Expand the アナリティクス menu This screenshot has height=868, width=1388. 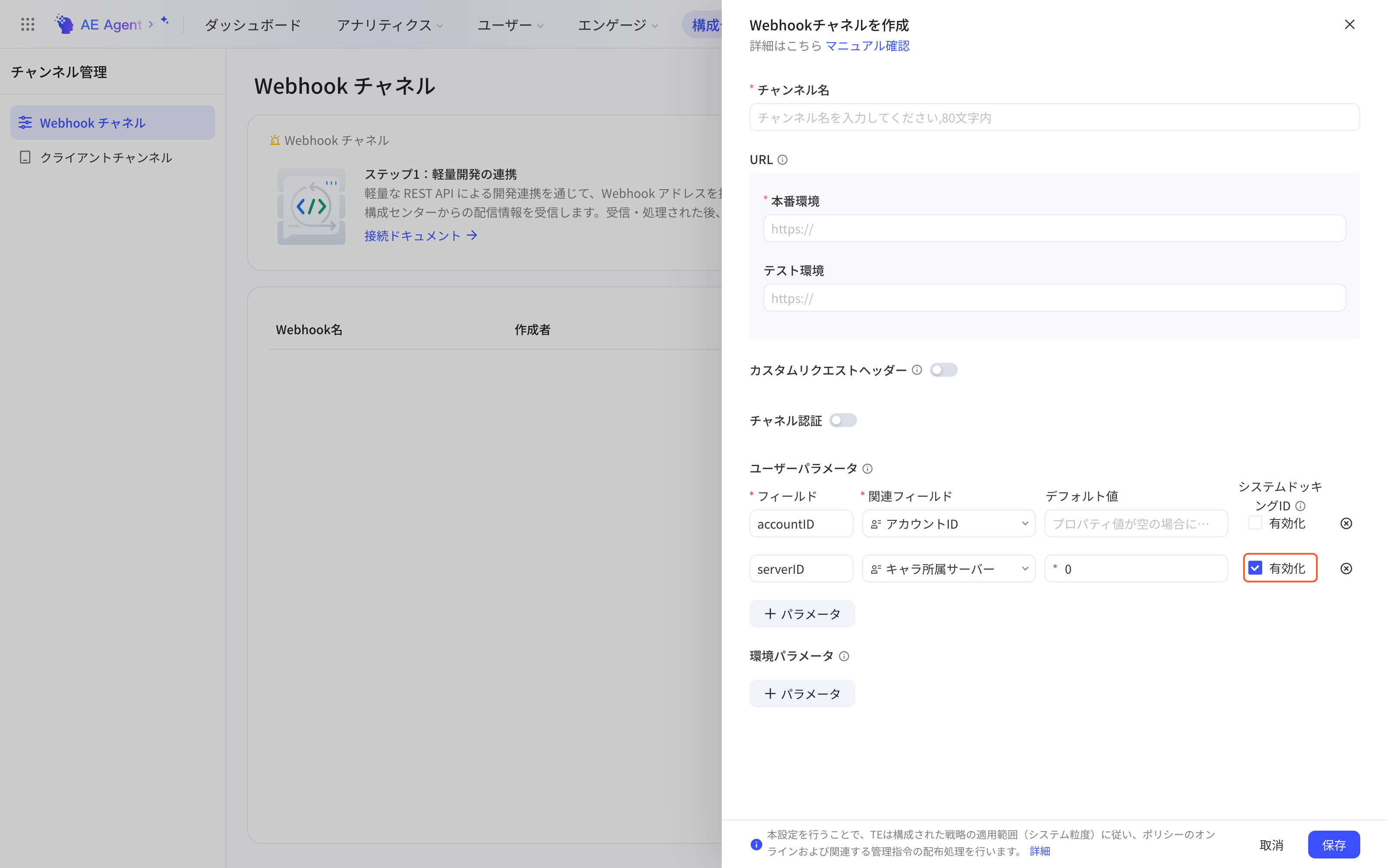click(390, 25)
